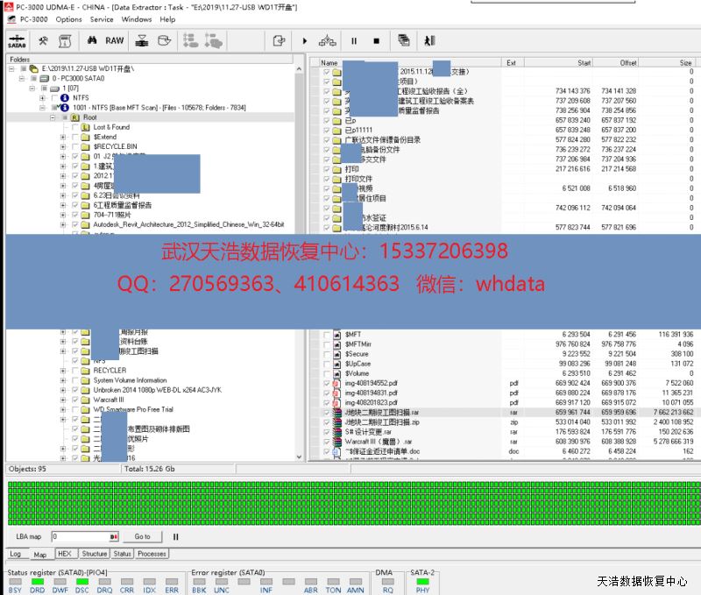Click the exit running-man toolbar icon
The height and width of the screenshot is (595, 701).
click(428, 40)
